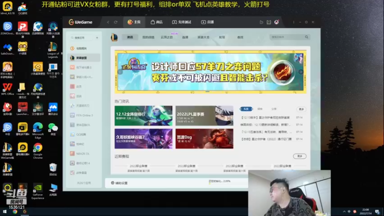The height and width of the screenshot is (216, 384).
Task: Click the bookmark icon beside the avatar
Action: (269, 22)
